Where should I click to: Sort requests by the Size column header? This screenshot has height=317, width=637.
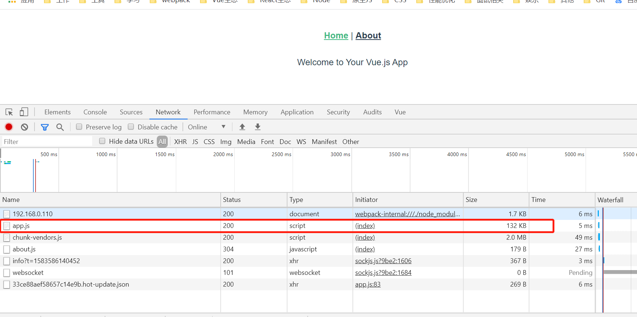click(x=496, y=200)
